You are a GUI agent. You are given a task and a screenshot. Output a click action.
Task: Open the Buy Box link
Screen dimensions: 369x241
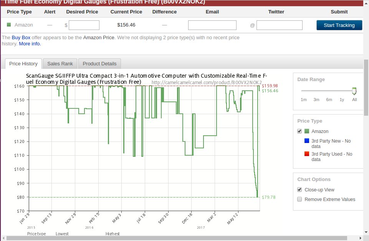tap(21, 37)
